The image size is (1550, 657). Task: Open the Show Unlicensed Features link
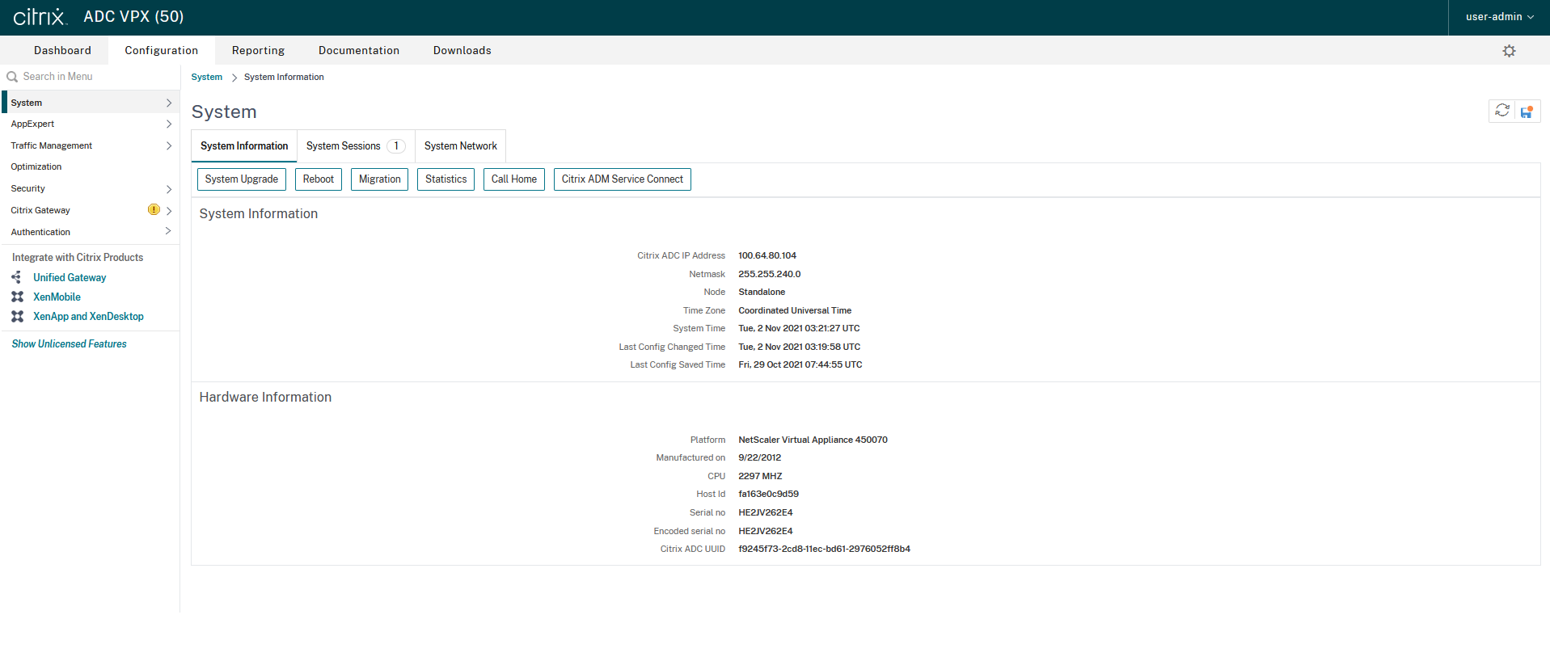tap(69, 344)
